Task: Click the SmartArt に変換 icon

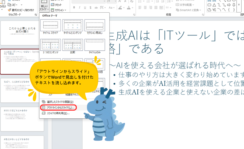Action: click(x=177, y=10)
